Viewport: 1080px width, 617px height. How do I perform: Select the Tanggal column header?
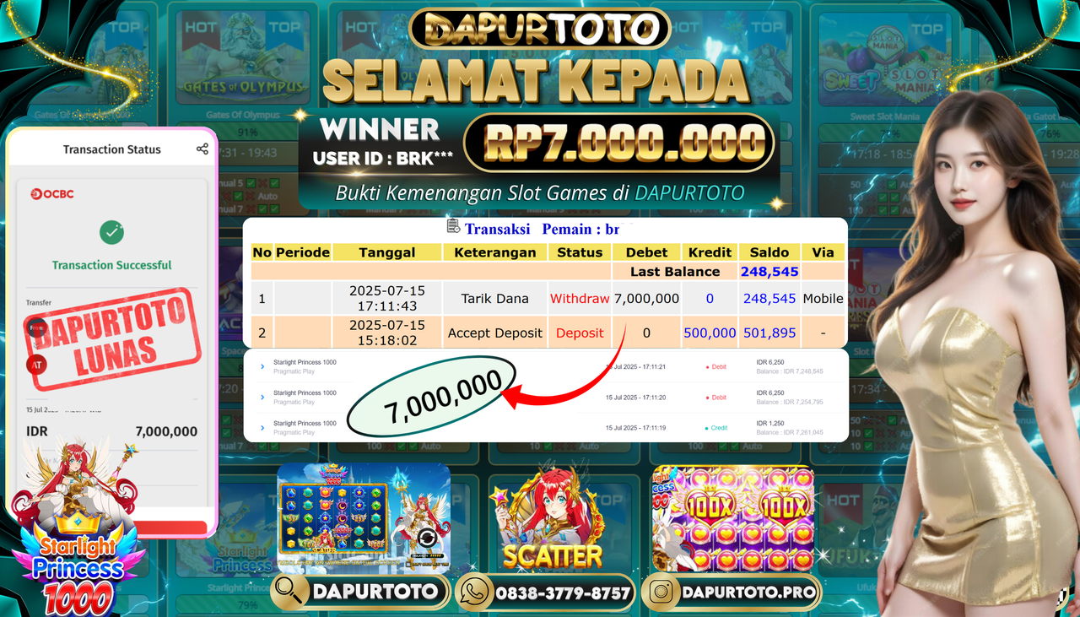point(387,252)
